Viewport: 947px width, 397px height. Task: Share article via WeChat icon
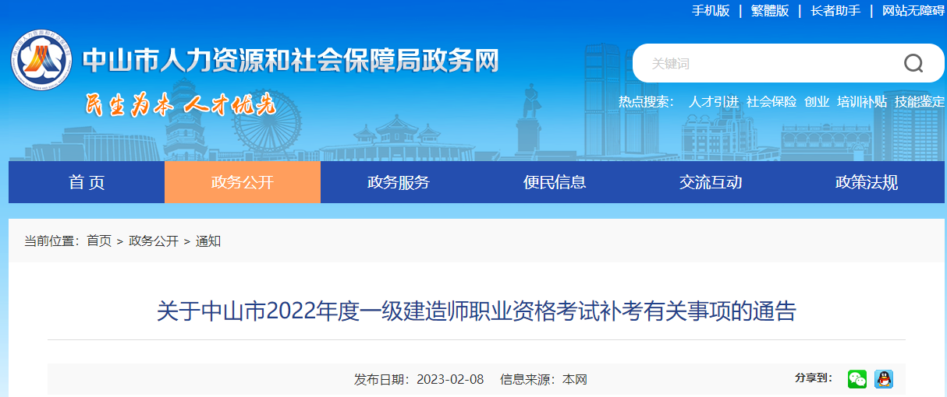click(x=857, y=379)
